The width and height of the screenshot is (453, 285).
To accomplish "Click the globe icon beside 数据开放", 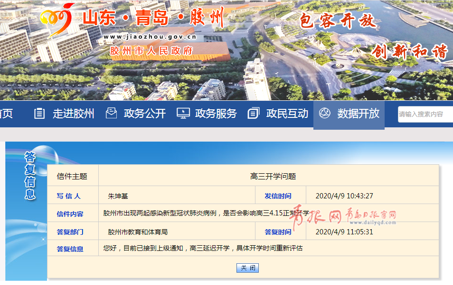I will click(x=324, y=113).
